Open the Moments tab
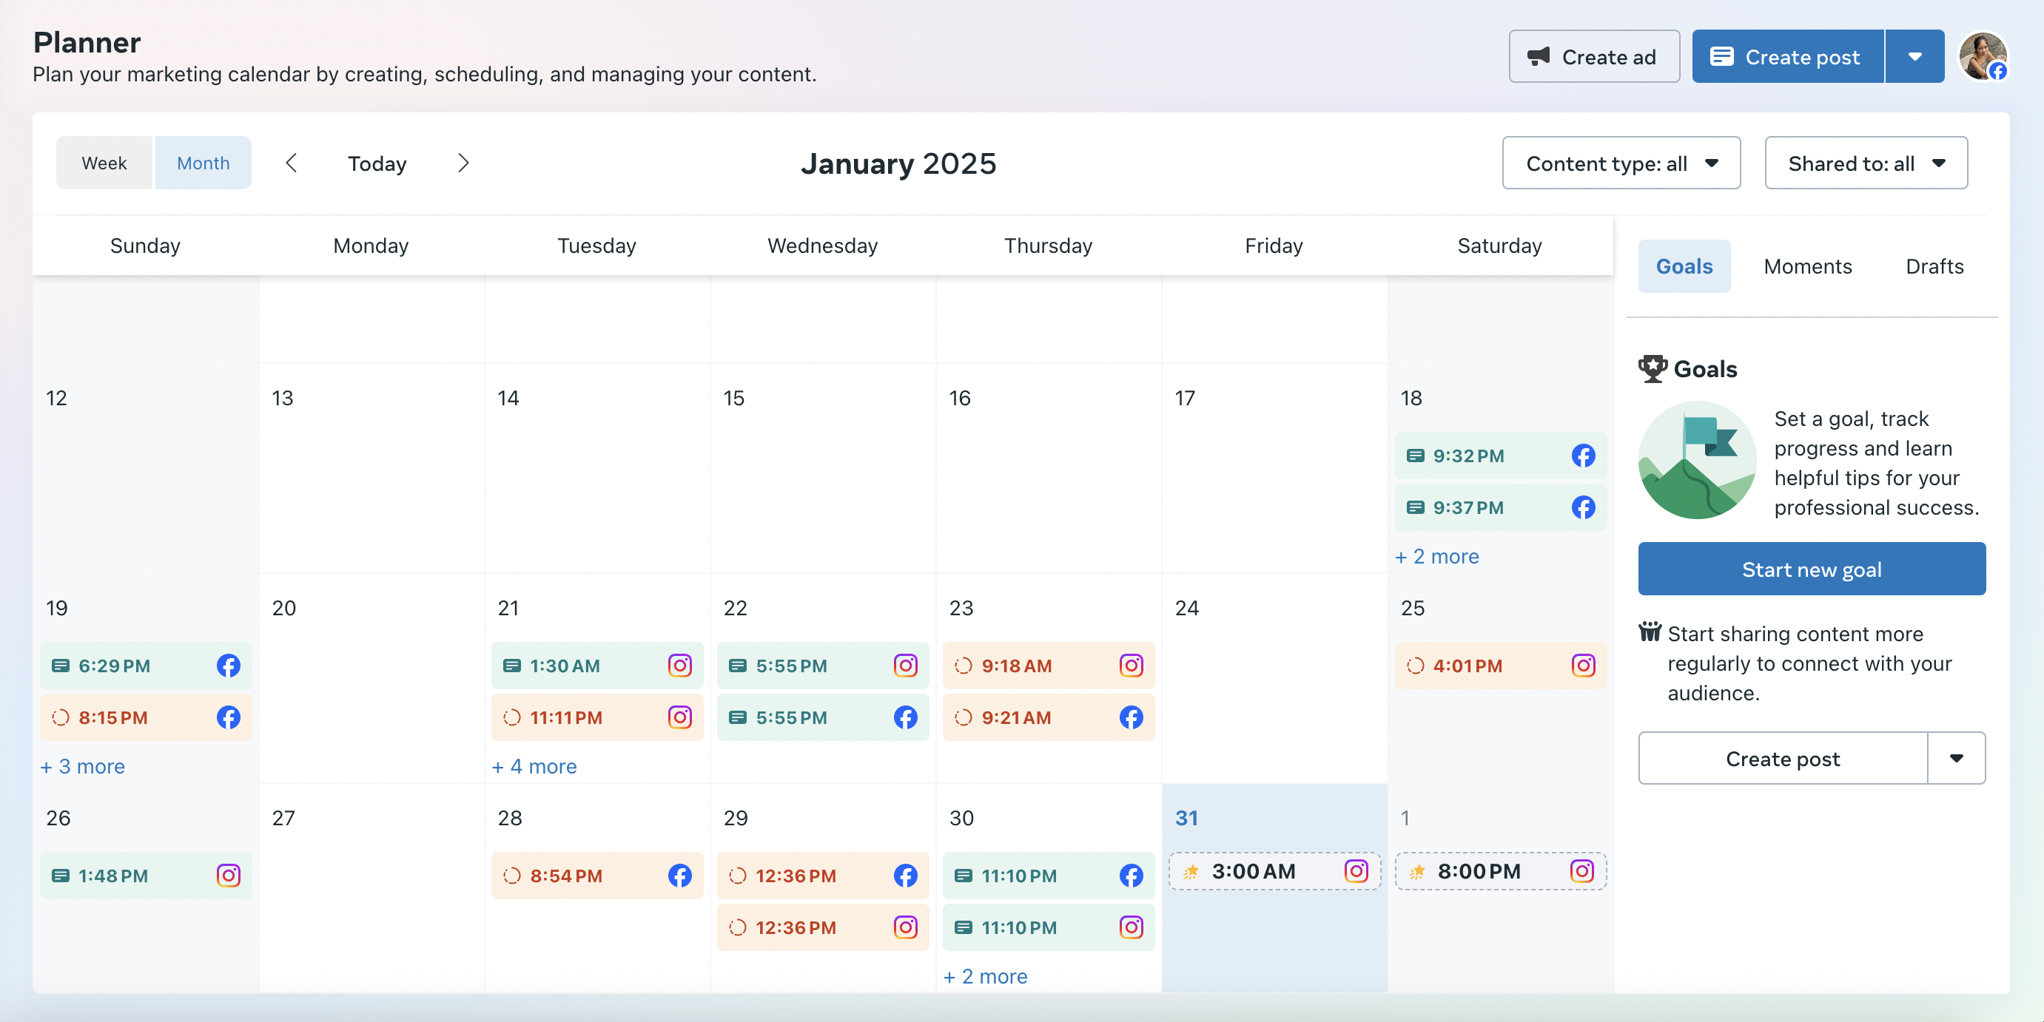Image resolution: width=2044 pixels, height=1022 pixels. [x=1806, y=266]
